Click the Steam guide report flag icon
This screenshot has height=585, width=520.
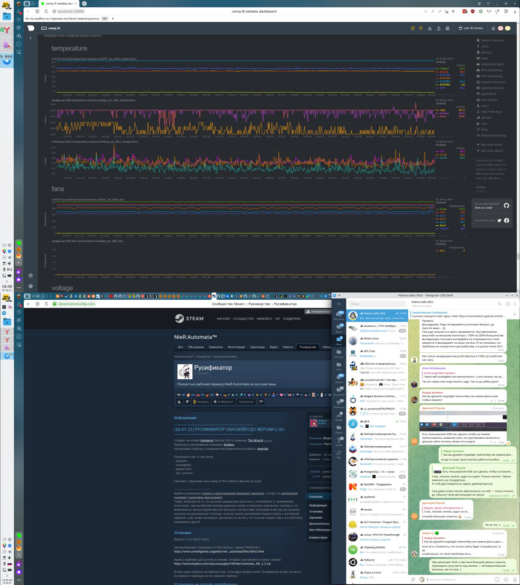click(261, 402)
